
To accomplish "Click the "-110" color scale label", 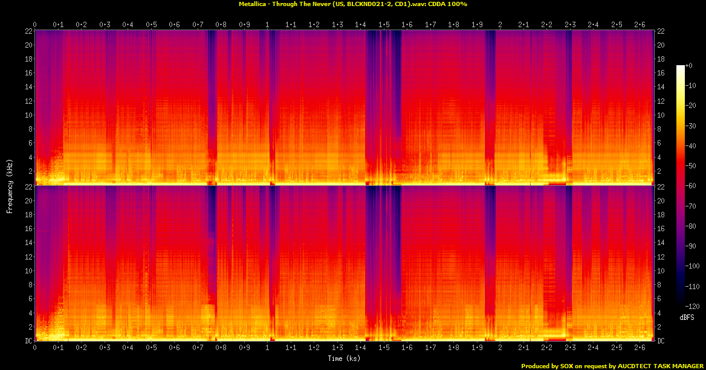I will [x=693, y=286].
